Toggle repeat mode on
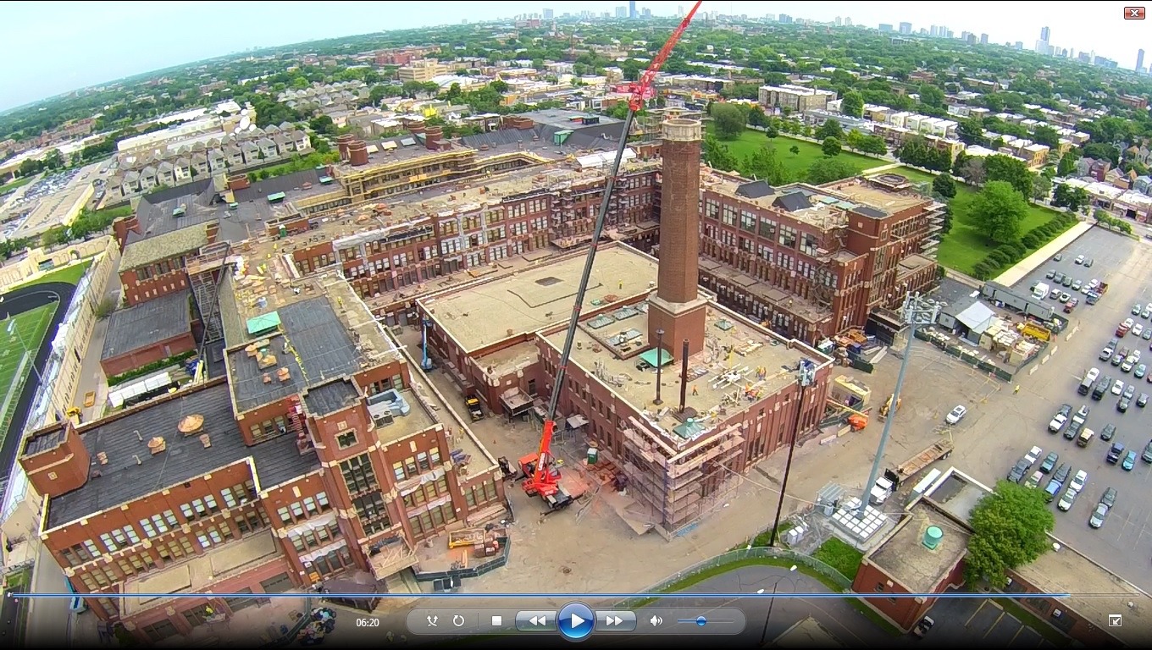Screen dimensions: 1152x650 coord(458,621)
